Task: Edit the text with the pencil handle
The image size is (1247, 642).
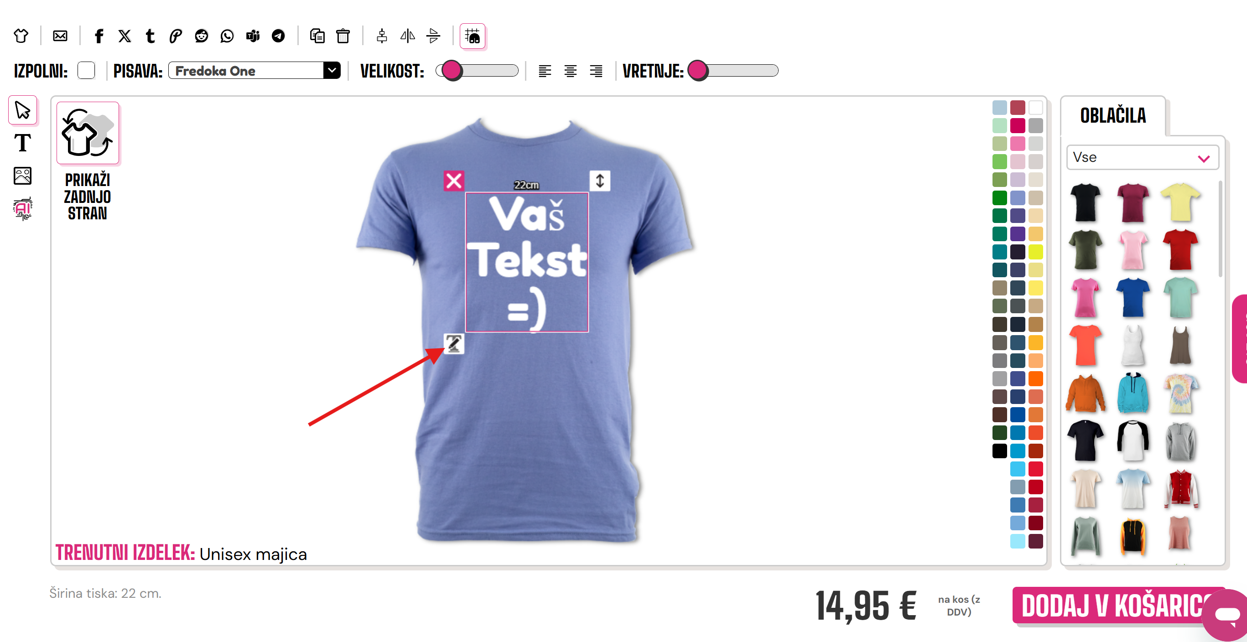Action: (453, 343)
